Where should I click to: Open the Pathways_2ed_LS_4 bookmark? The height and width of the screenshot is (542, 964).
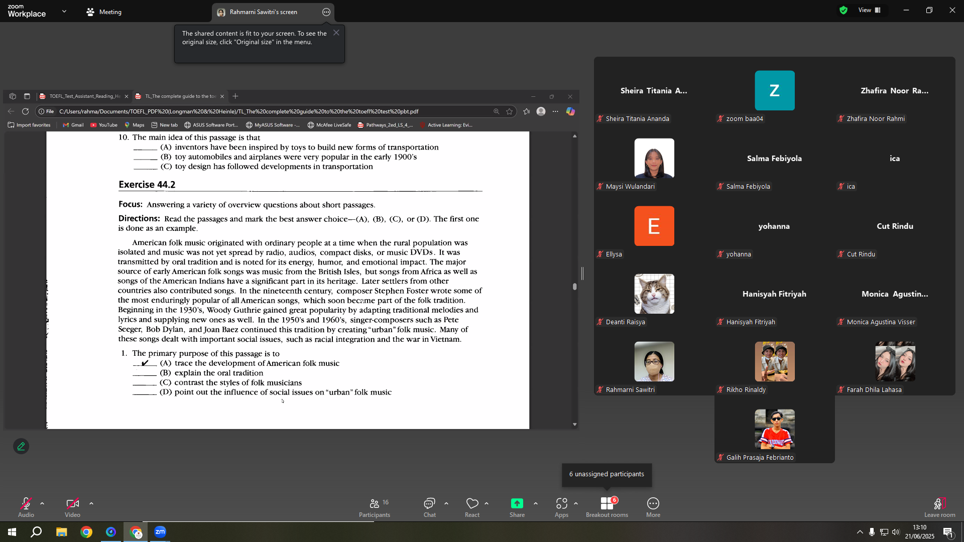385,125
